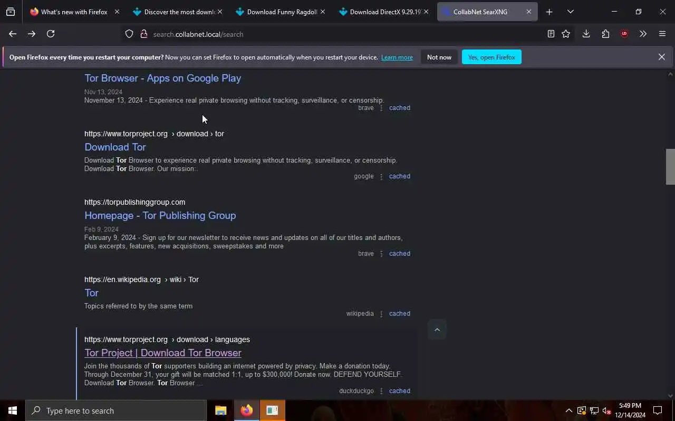This screenshot has width=675, height=421.
Task: Open Tor Project | Download Tor Browser result
Action: coord(163,353)
